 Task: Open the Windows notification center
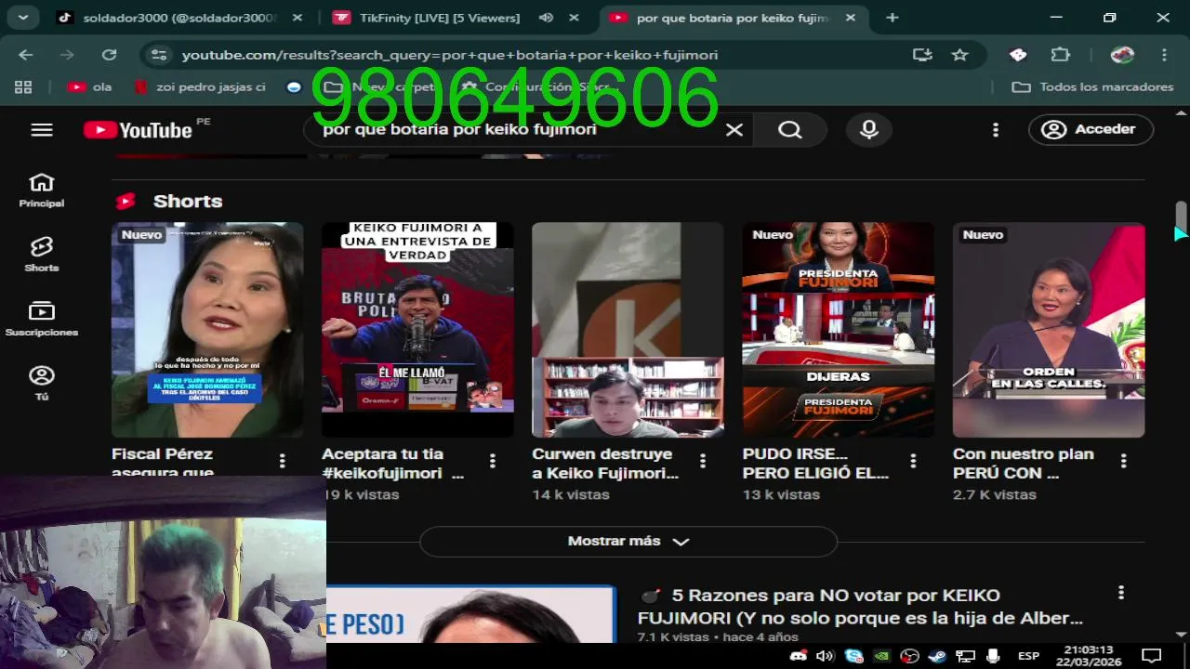(x=1151, y=656)
